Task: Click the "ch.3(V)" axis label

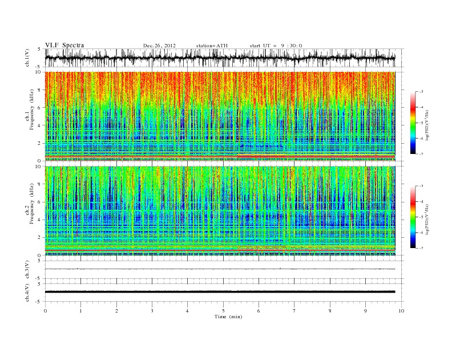Action: pyautogui.click(x=27, y=270)
